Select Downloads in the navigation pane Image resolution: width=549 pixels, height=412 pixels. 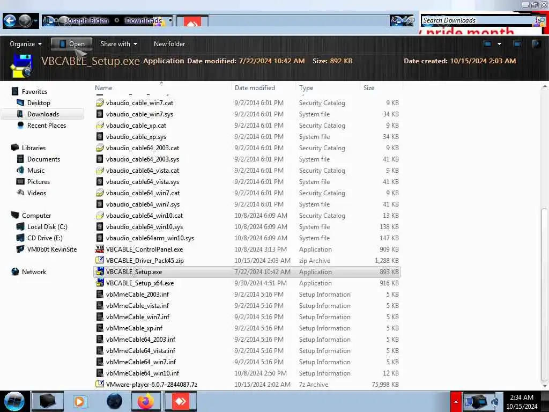(x=43, y=114)
